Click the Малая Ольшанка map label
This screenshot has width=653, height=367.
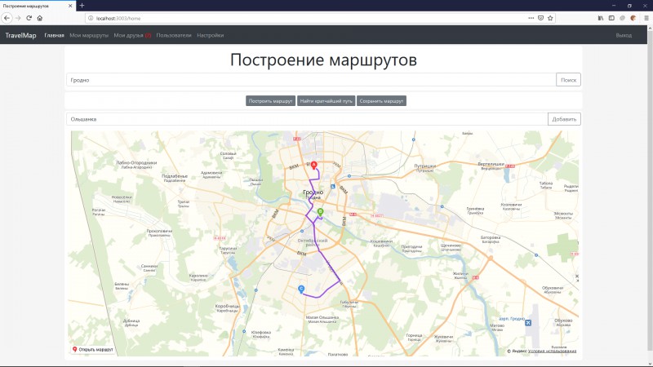322,317
